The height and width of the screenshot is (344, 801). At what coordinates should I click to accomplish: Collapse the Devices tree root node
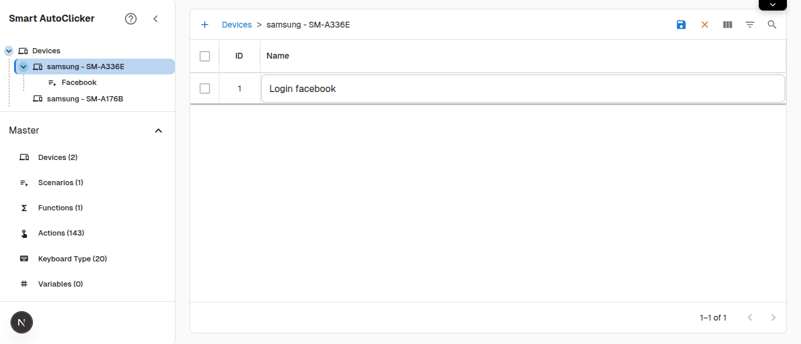[x=9, y=51]
